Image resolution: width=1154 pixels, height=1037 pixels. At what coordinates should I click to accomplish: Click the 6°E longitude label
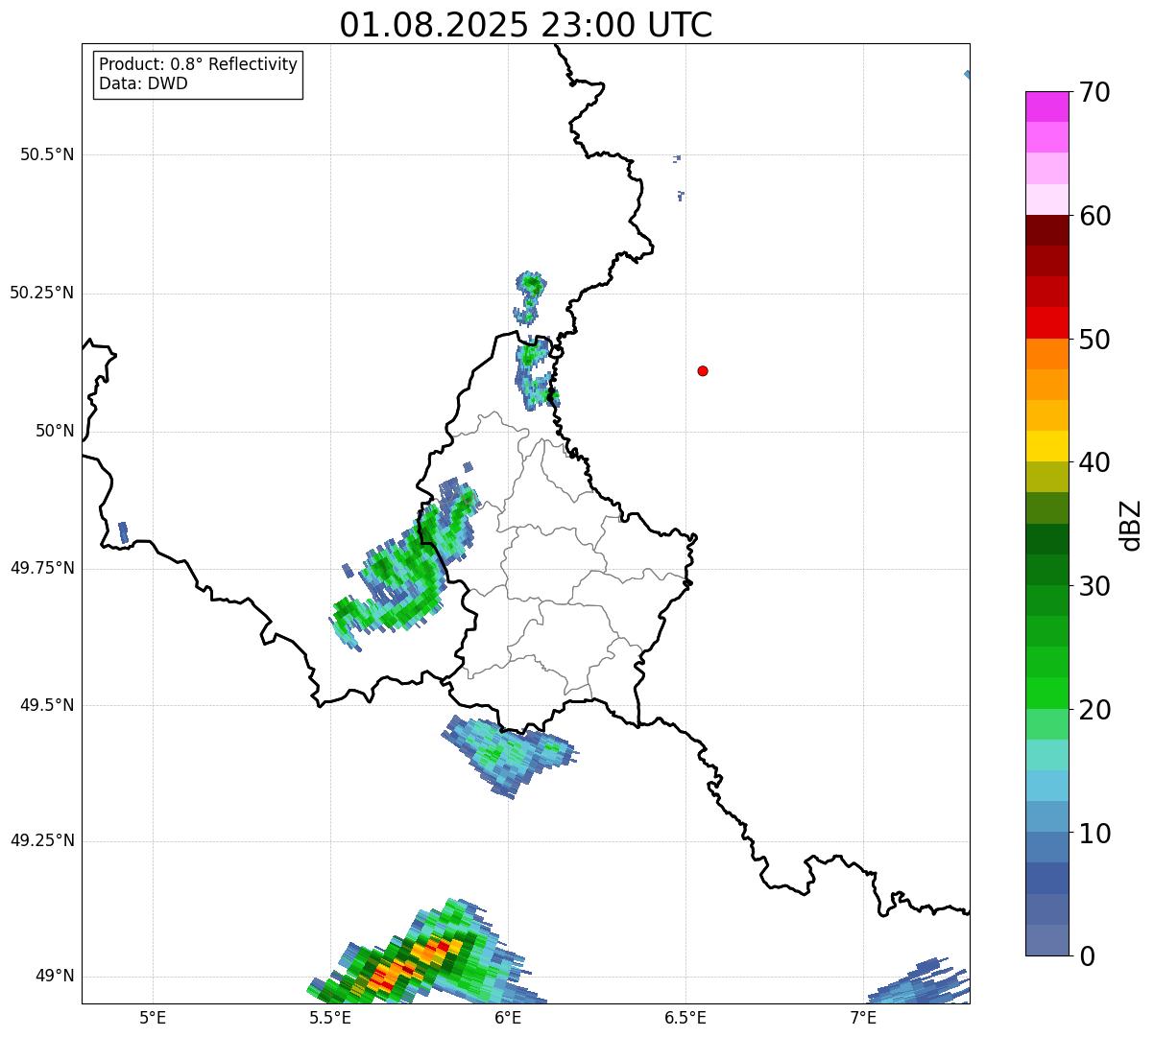click(x=508, y=1017)
